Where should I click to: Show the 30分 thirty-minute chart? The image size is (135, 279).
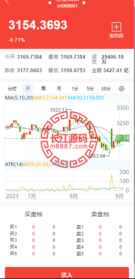pyautogui.click(x=106, y=89)
